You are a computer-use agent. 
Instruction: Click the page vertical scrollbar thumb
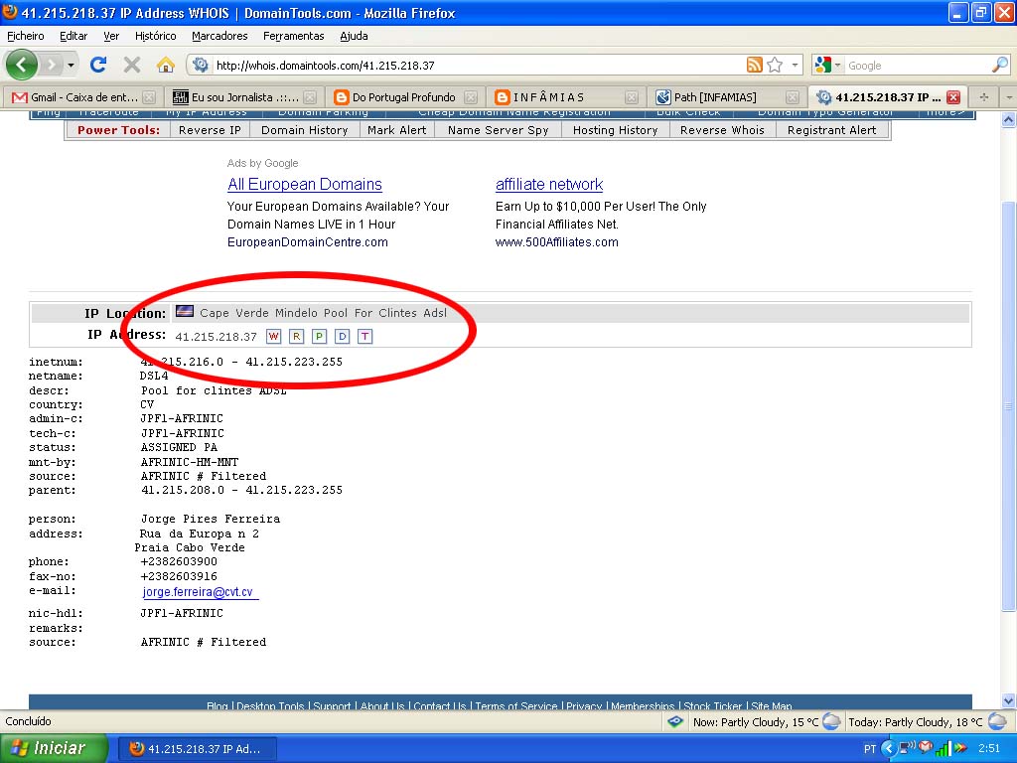(x=1008, y=405)
